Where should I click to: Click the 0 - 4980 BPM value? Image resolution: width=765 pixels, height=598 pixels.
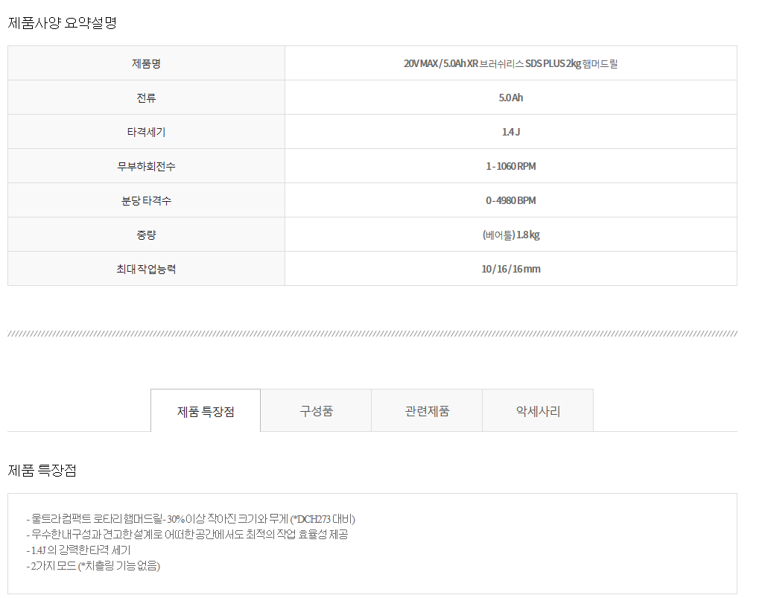(510, 200)
